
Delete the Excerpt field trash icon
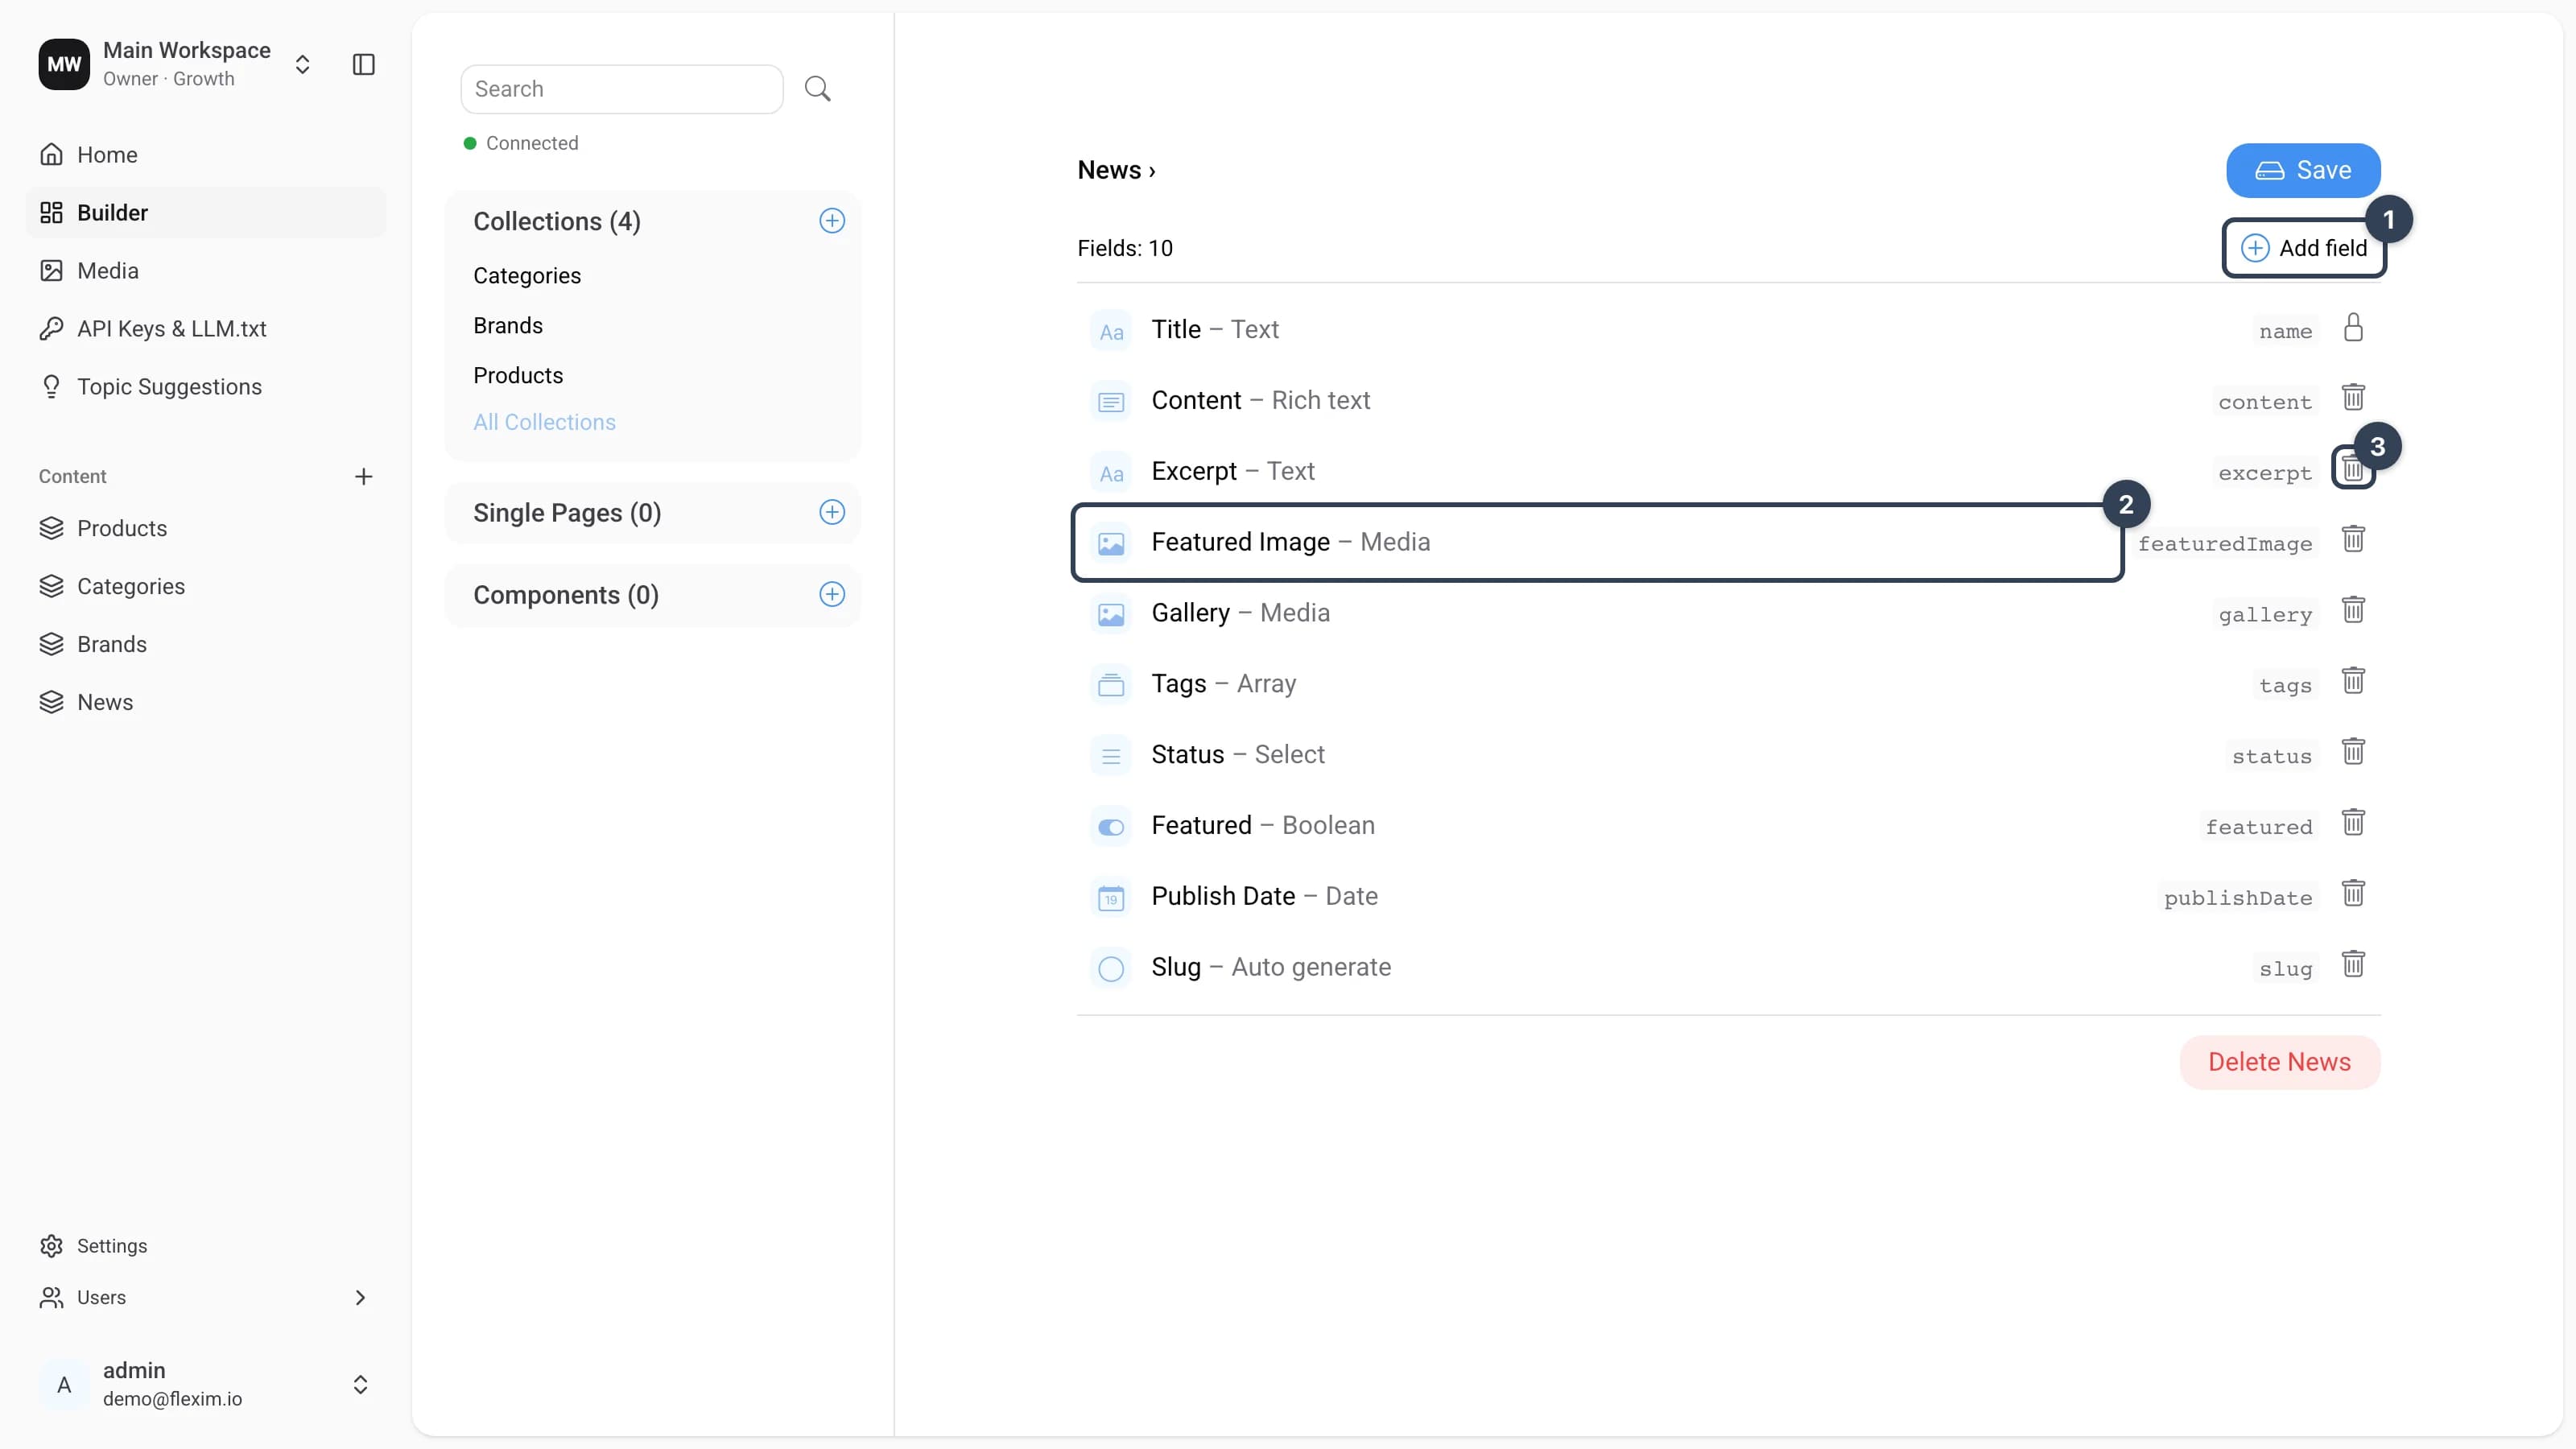[2353, 468]
